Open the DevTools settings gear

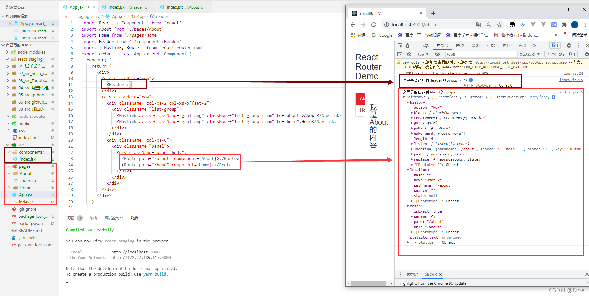click(569, 45)
